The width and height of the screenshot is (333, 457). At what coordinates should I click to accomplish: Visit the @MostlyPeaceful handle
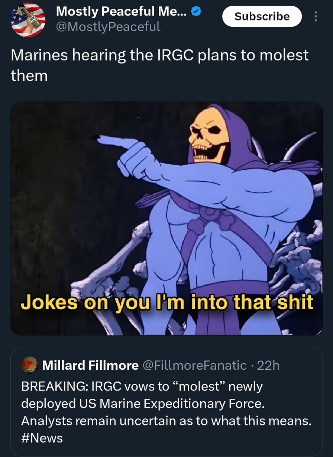[x=108, y=26]
